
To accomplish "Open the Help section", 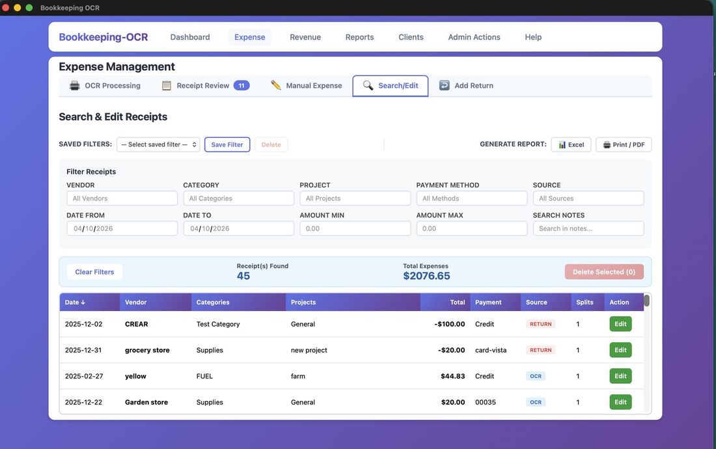I will click(x=533, y=37).
